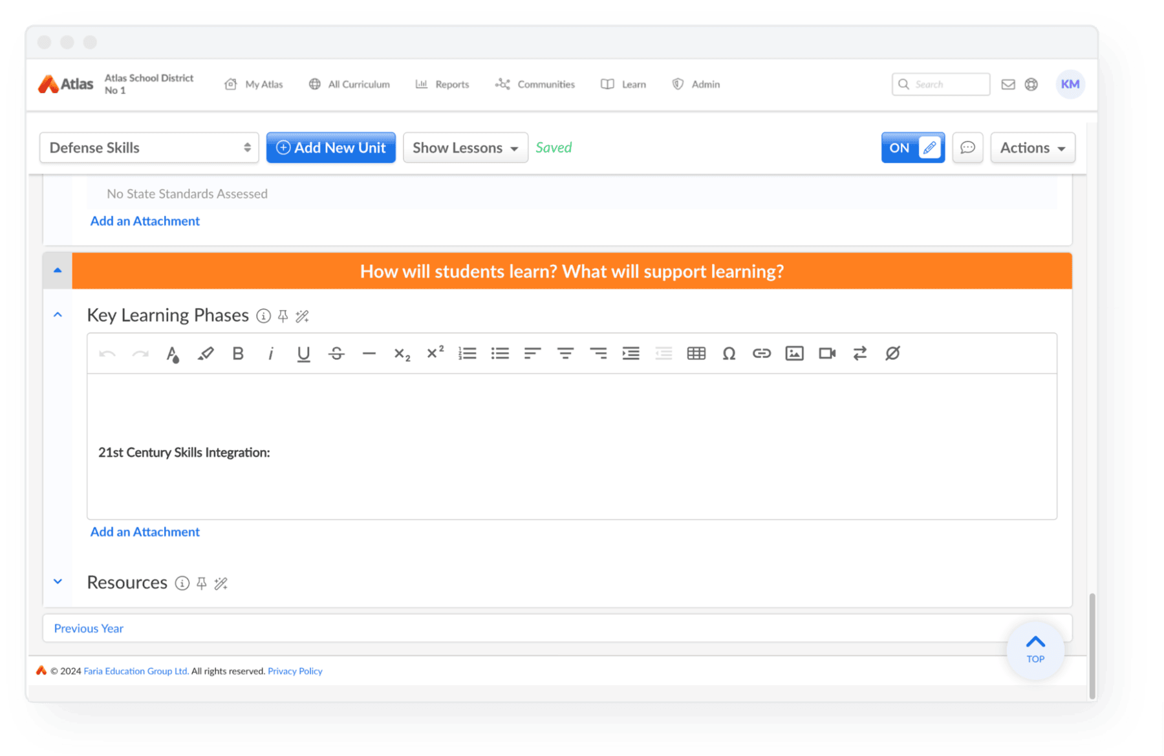The width and height of the screenshot is (1164, 756).
Task: Go to the Reports menu
Action: point(442,85)
